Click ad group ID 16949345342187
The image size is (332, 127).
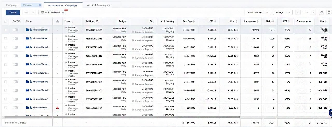(94, 30)
